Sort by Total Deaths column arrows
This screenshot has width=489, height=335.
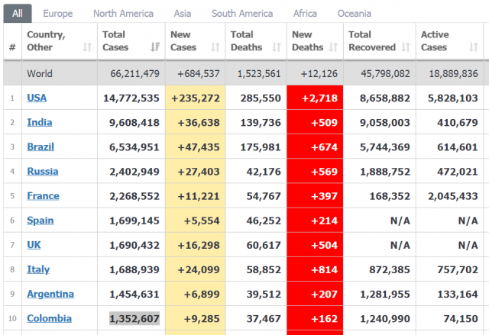tap(277, 47)
